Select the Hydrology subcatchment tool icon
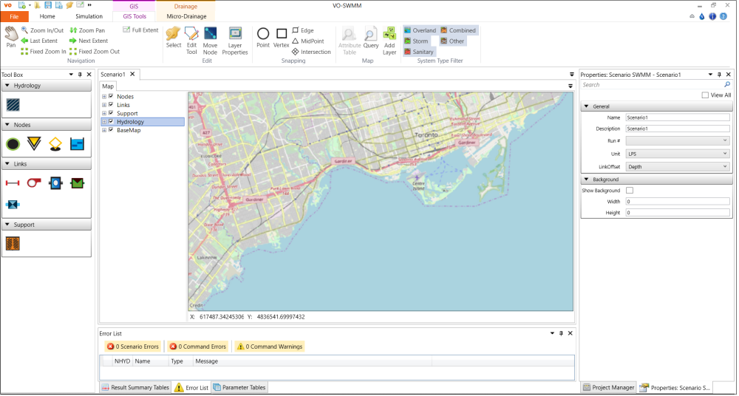739x396 pixels. pyautogui.click(x=13, y=105)
